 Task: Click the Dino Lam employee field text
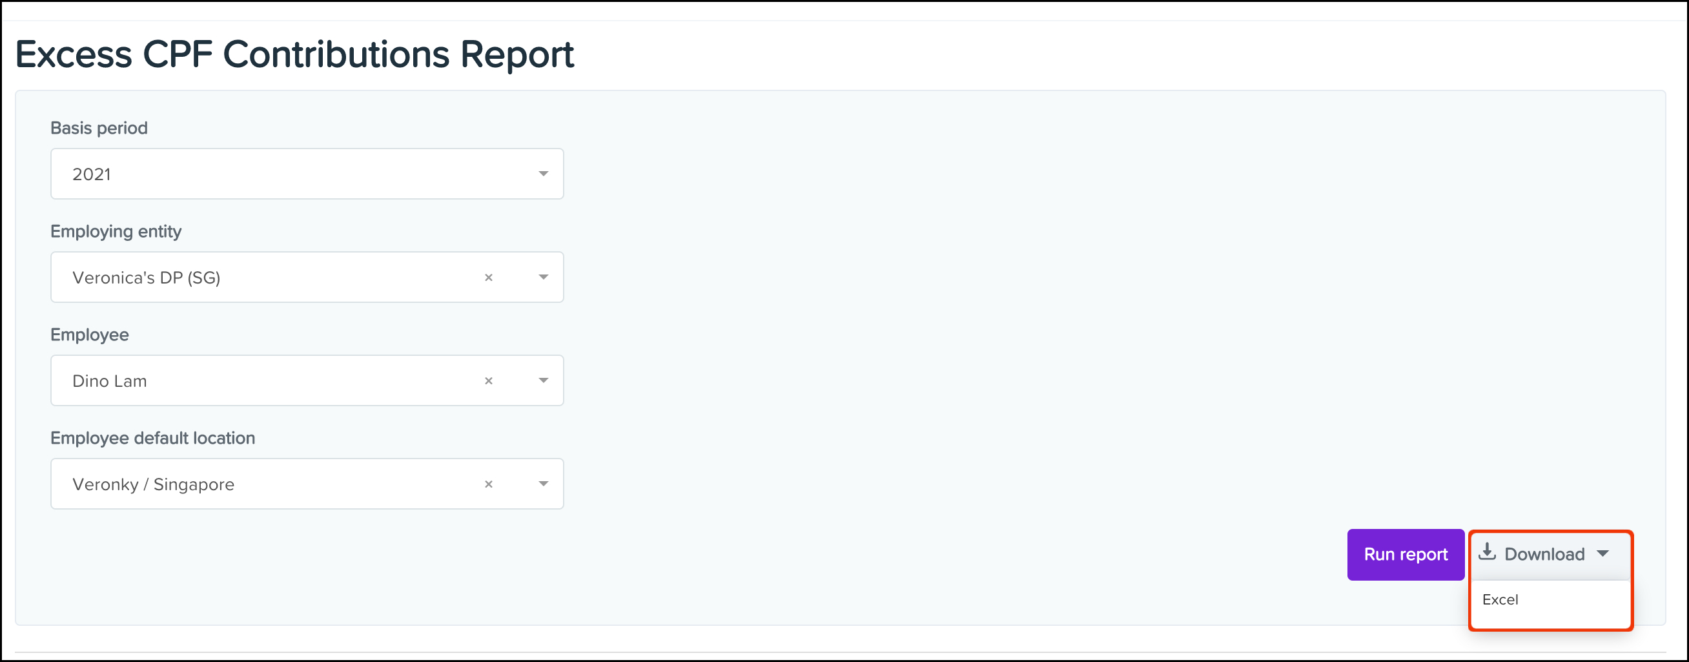click(x=110, y=381)
